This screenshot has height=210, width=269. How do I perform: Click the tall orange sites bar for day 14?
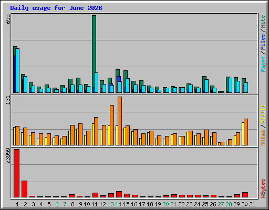(x=120, y=121)
